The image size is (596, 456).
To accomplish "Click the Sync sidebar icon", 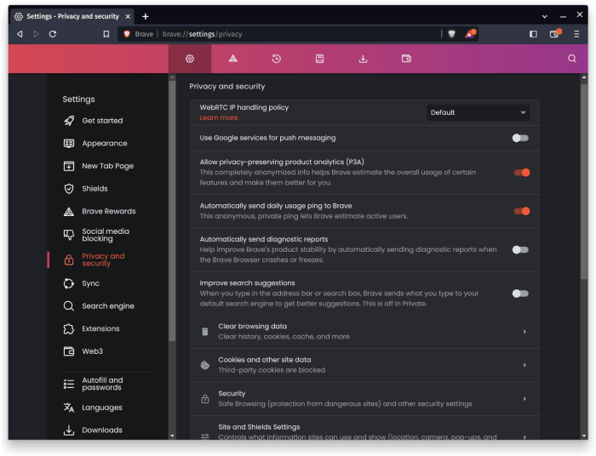I will click(69, 283).
